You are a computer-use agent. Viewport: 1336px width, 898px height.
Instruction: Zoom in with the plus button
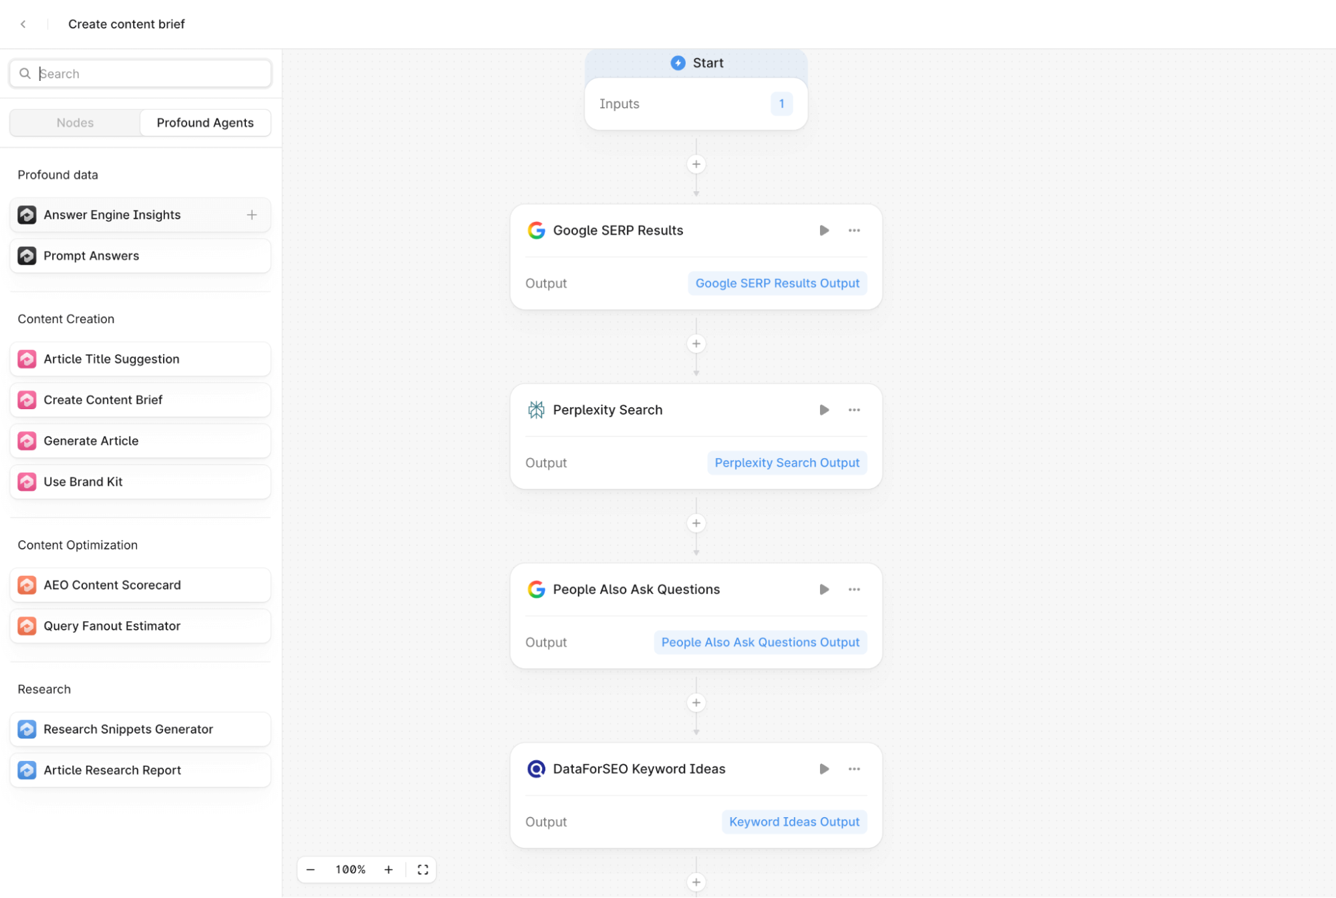(x=388, y=870)
